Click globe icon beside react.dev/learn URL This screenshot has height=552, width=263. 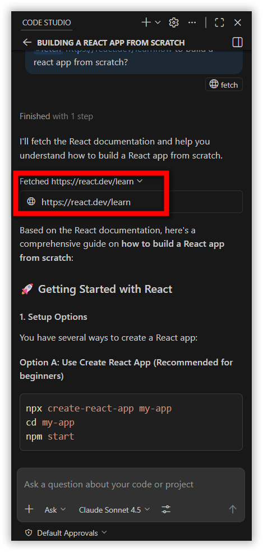point(31,202)
